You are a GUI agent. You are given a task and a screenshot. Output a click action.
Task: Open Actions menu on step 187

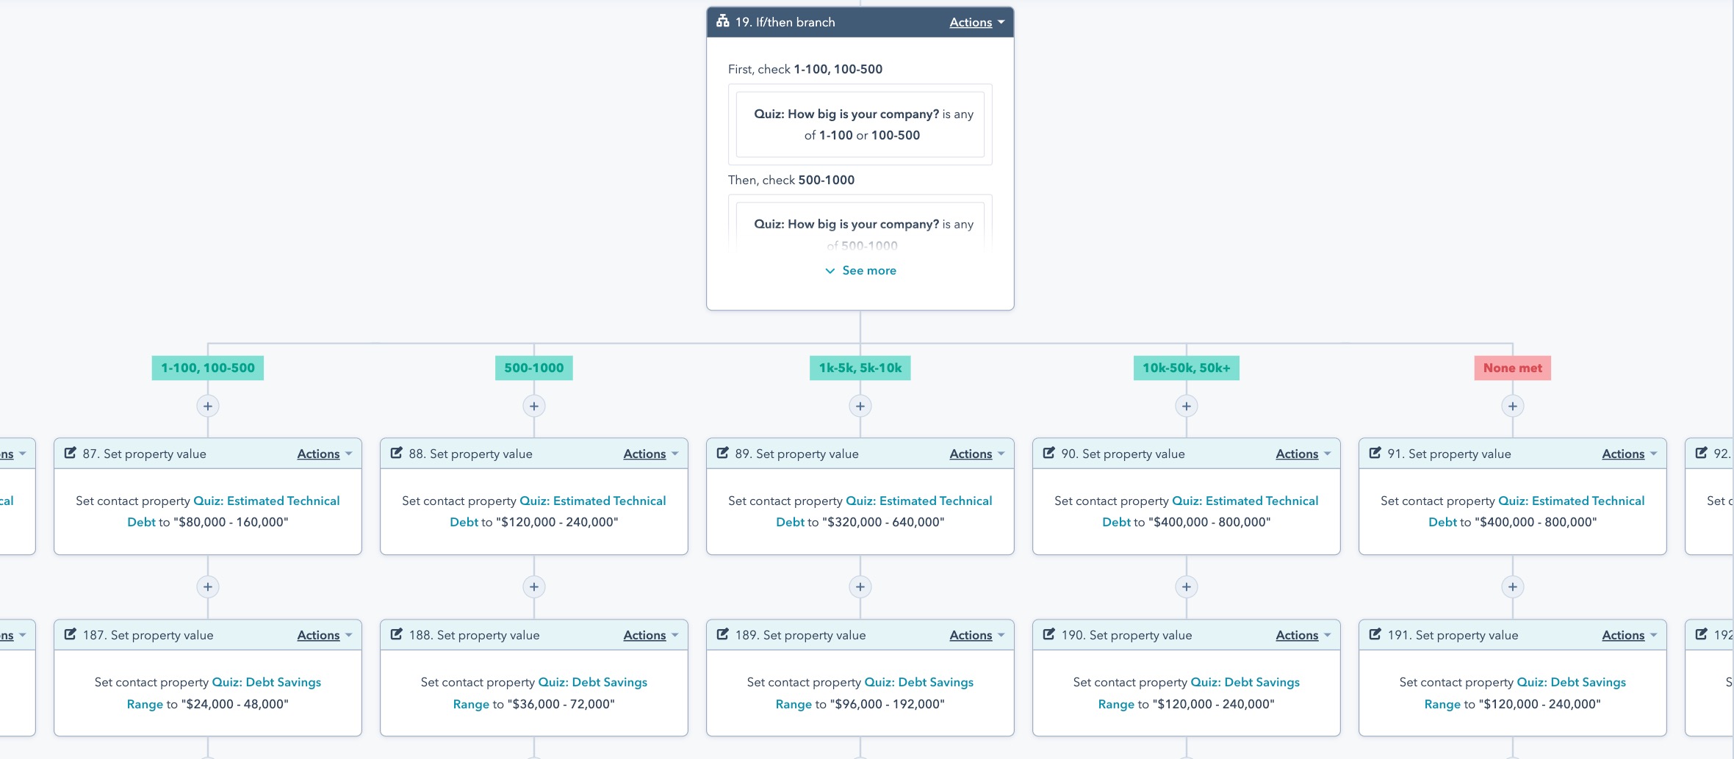click(x=324, y=635)
